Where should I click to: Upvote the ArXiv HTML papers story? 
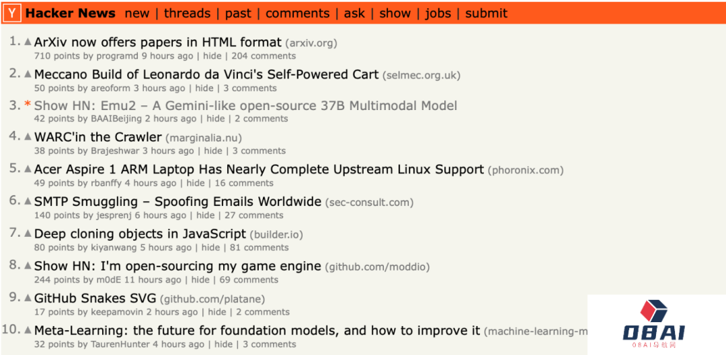click(x=28, y=42)
